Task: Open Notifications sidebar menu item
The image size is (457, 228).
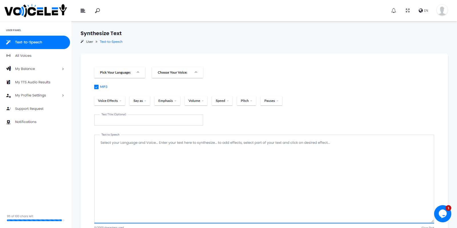Action: point(35,122)
